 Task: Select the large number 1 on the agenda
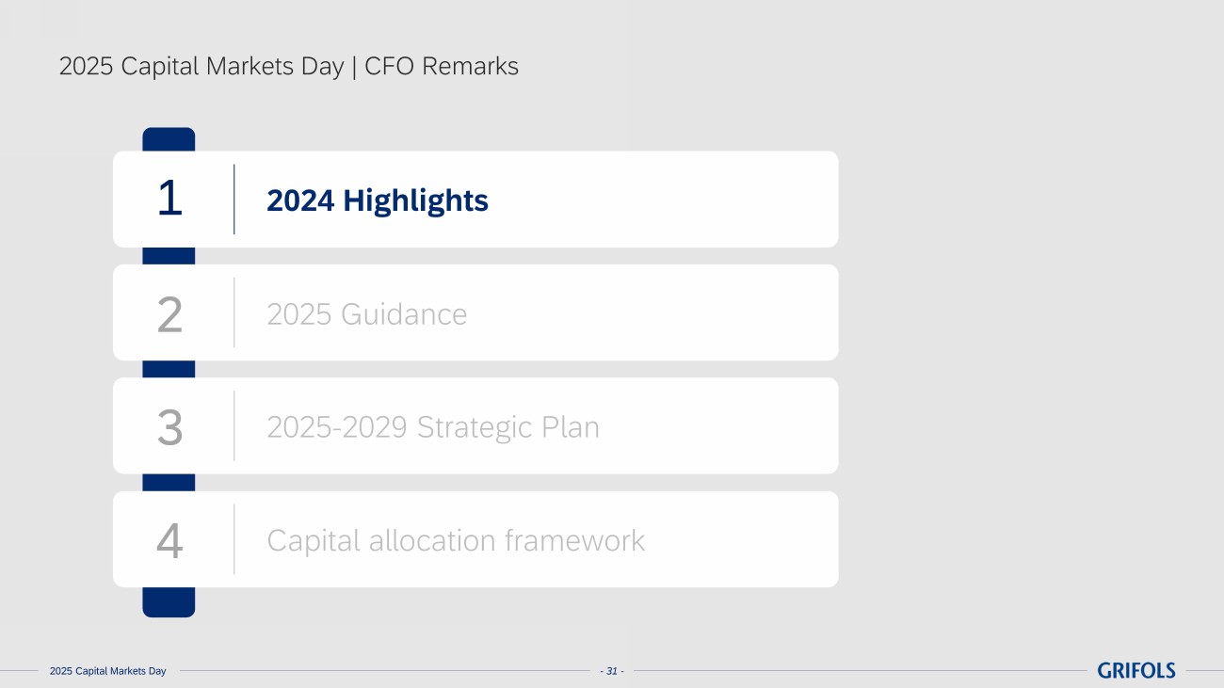(x=169, y=200)
